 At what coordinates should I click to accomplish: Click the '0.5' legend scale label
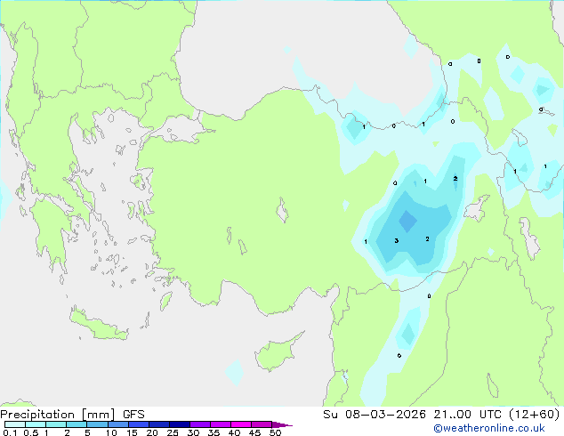pyautogui.click(x=31, y=432)
